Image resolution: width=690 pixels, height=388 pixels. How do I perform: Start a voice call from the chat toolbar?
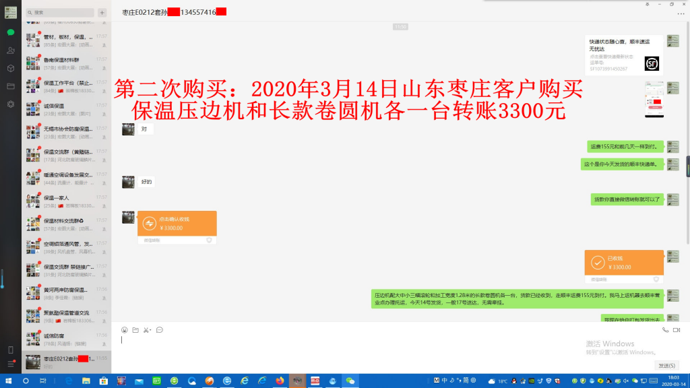coord(665,329)
